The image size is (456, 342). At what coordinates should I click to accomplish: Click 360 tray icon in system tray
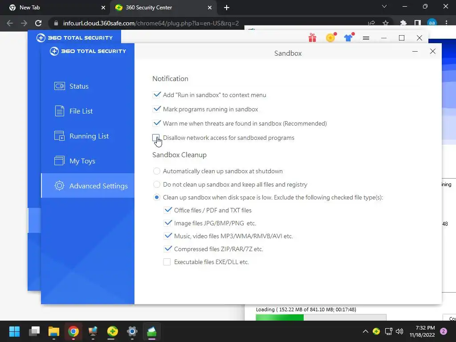pos(376,331)
